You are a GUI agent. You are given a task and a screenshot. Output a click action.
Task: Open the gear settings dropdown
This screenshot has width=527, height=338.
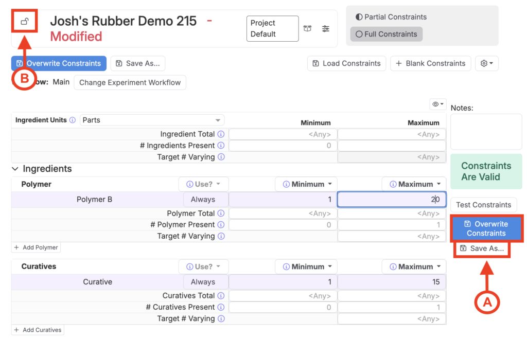(486, 63)
